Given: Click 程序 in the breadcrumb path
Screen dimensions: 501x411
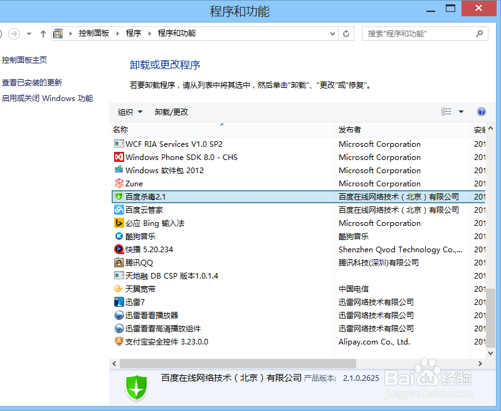Looking at the screenshot, I should (134, 33).
